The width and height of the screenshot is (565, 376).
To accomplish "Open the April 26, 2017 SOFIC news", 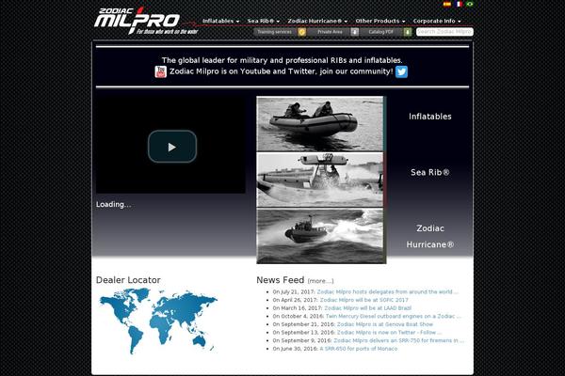I will point(363,300).
